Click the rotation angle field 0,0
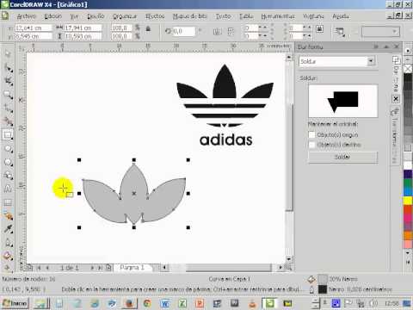This screenshot has height=310, width=413. [183, 31]
